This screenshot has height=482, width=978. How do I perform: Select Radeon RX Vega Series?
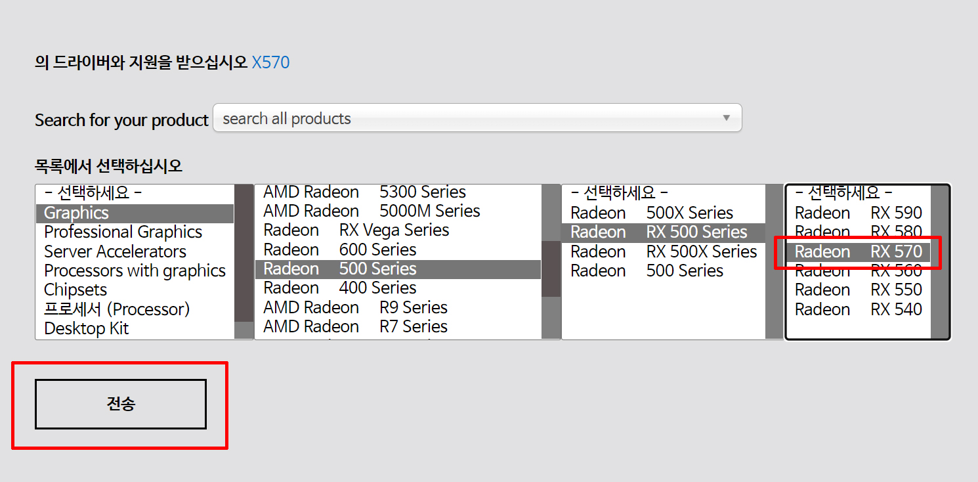398,230
